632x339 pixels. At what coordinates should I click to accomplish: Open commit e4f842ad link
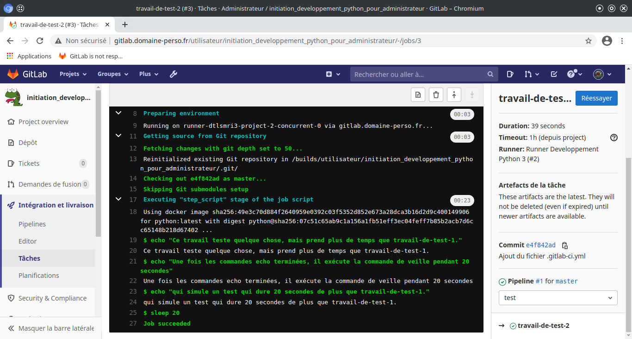click(x=540, y=245)
